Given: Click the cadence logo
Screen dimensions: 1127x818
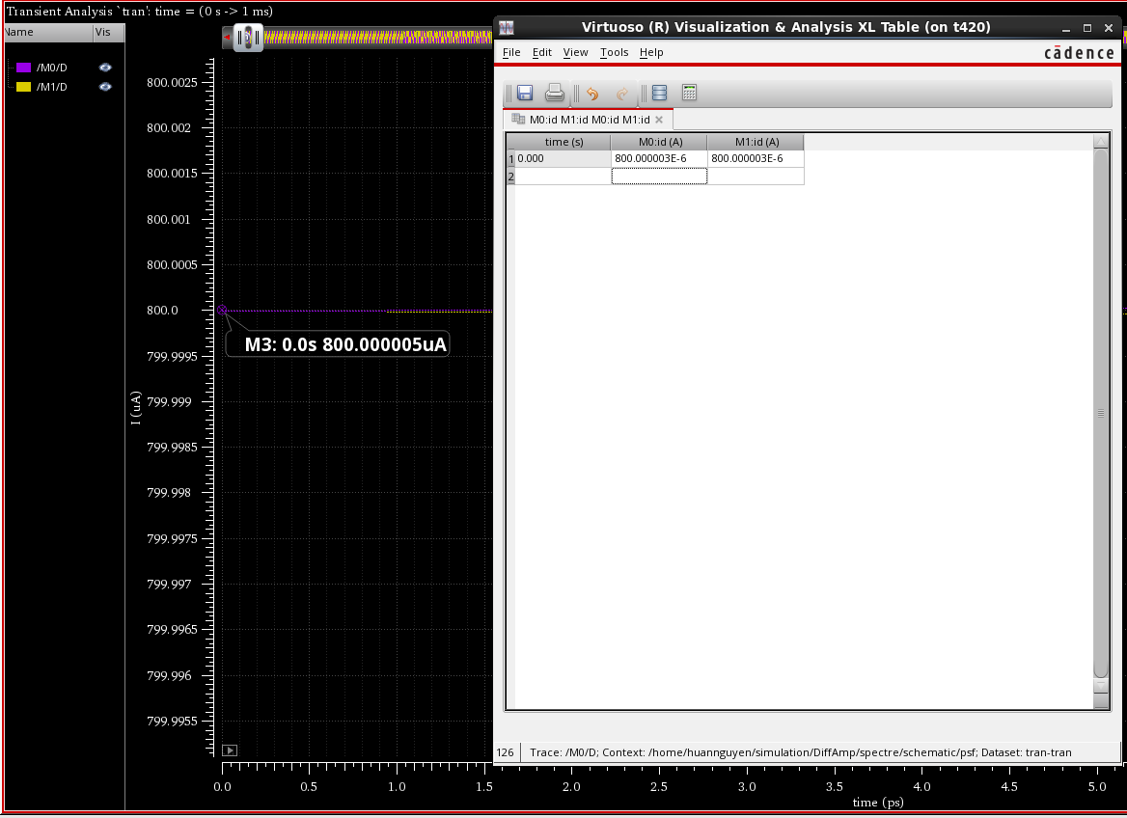Looking at the screenshot, I should (x=1079, y=53).
